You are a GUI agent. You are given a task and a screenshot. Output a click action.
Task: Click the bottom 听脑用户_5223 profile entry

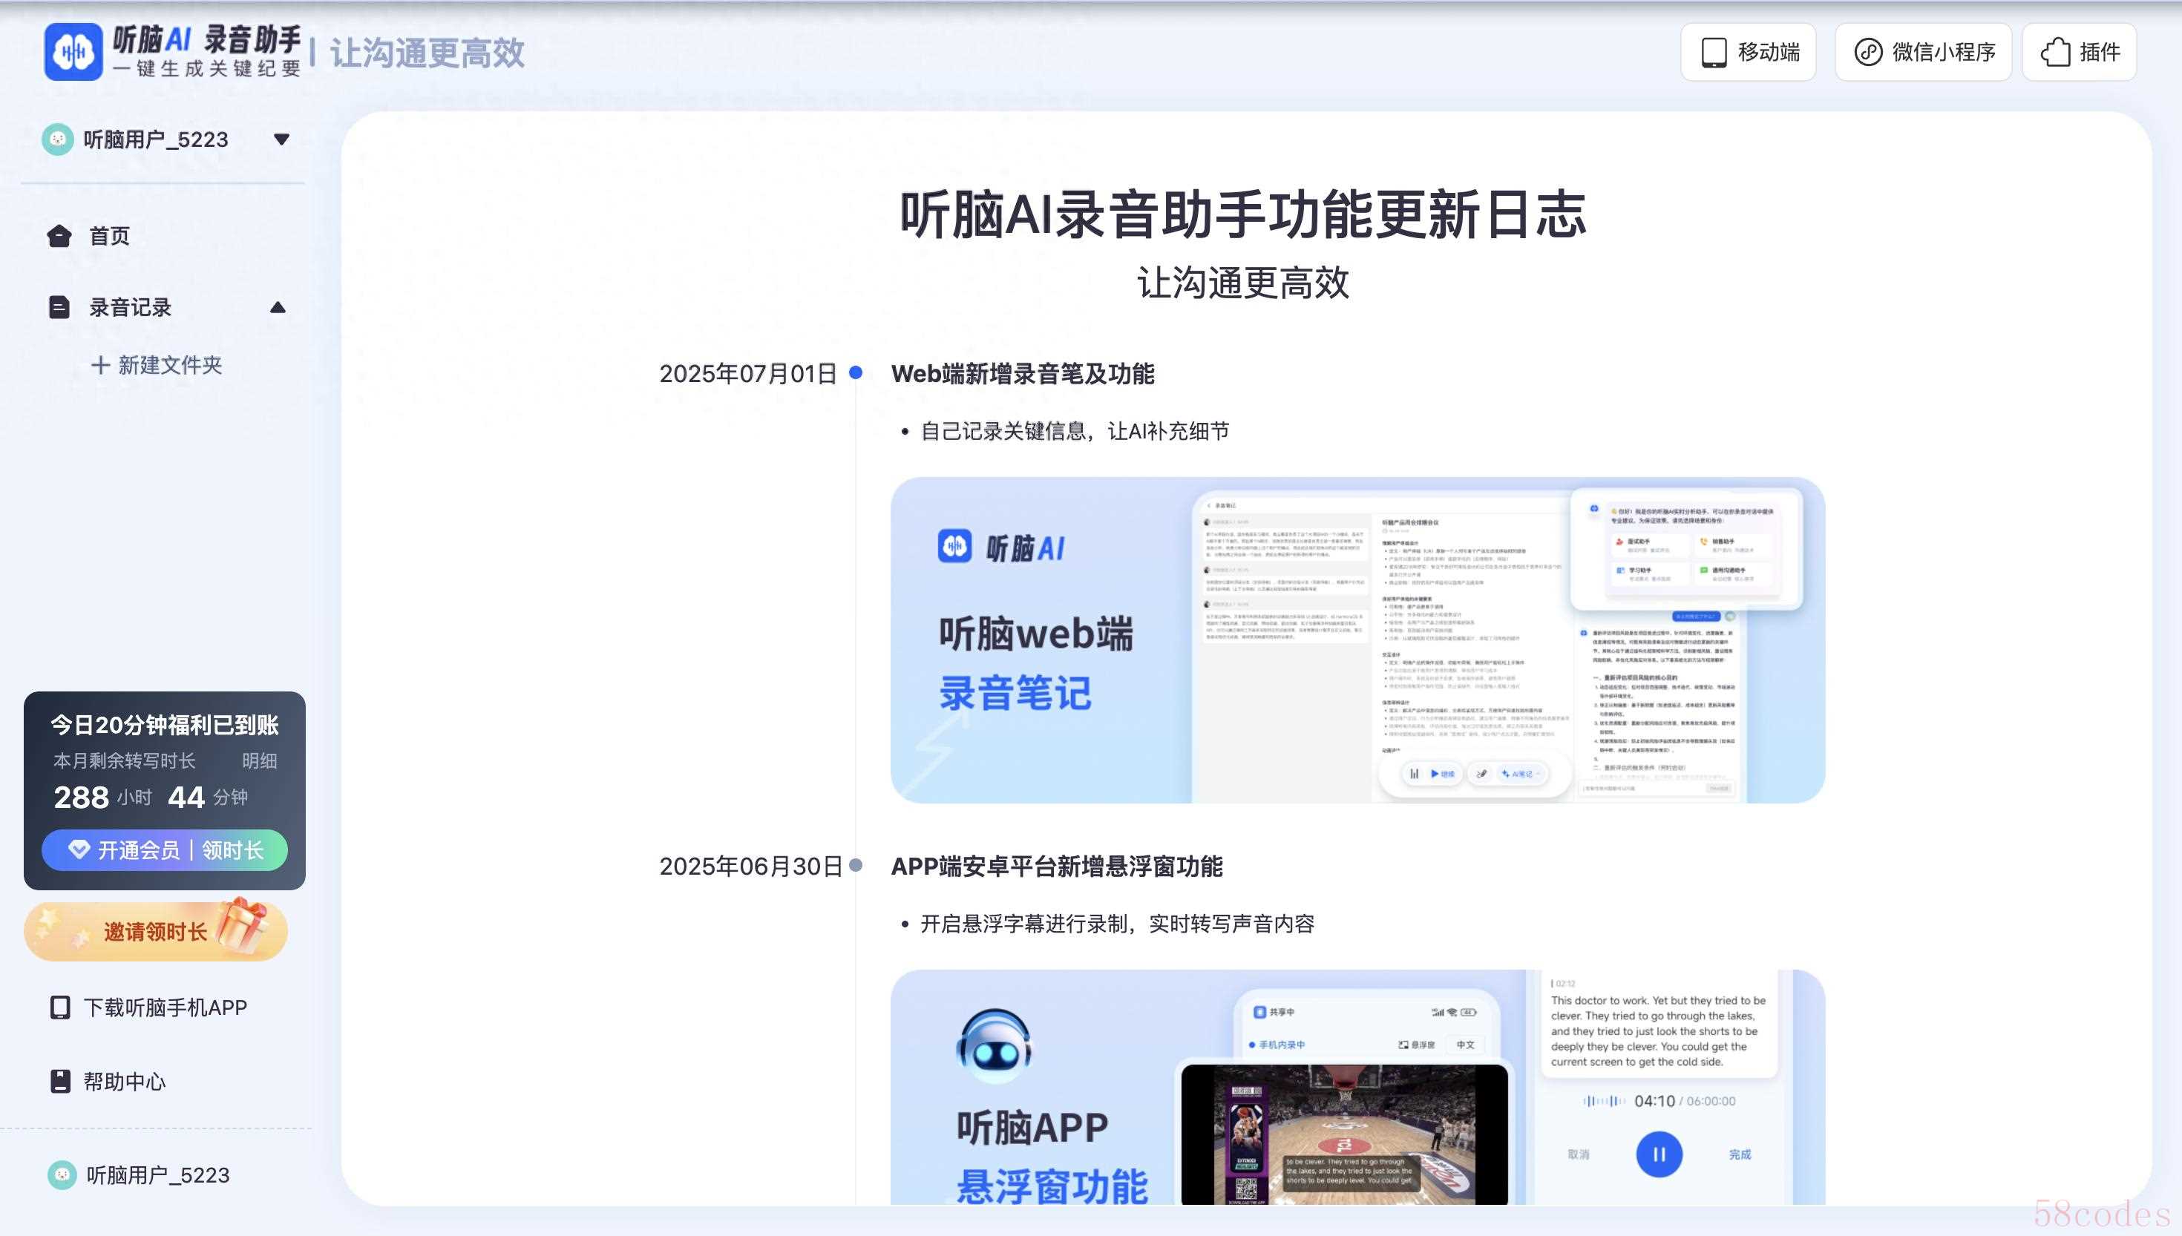(x=140, y=1175)
